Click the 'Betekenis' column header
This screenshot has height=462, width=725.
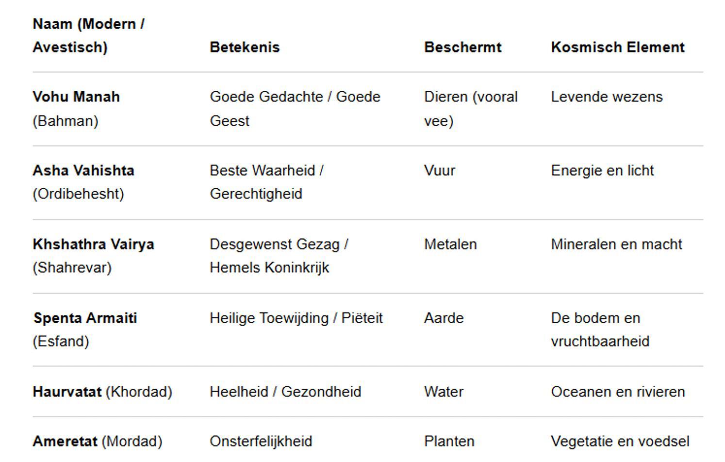pos(245,47)
